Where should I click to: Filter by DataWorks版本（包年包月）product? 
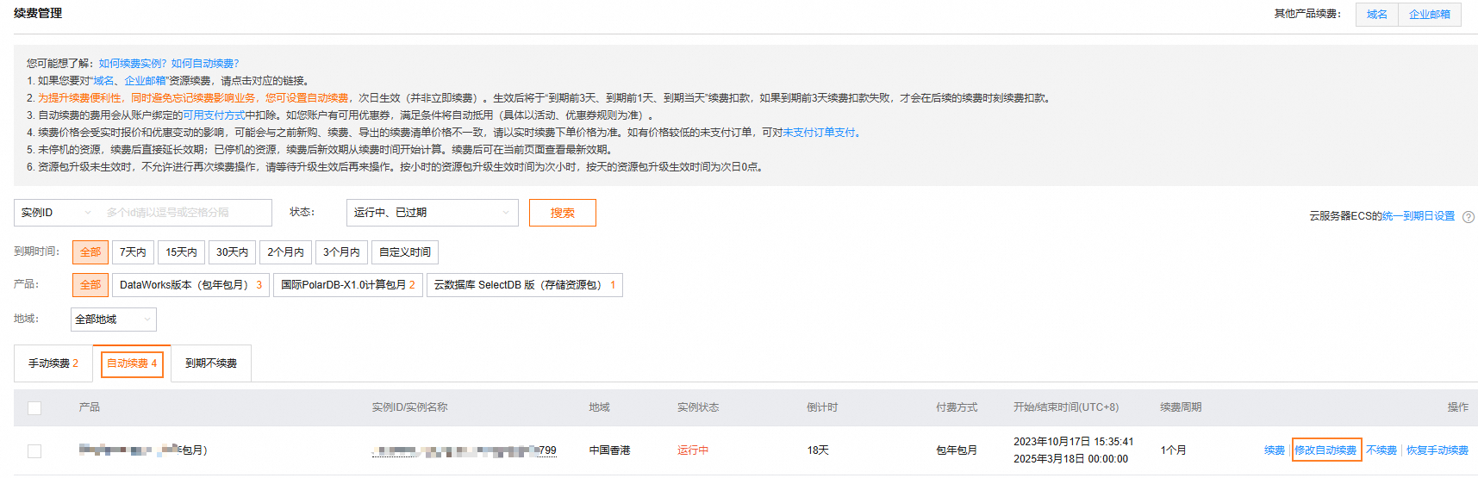(190, 285)
